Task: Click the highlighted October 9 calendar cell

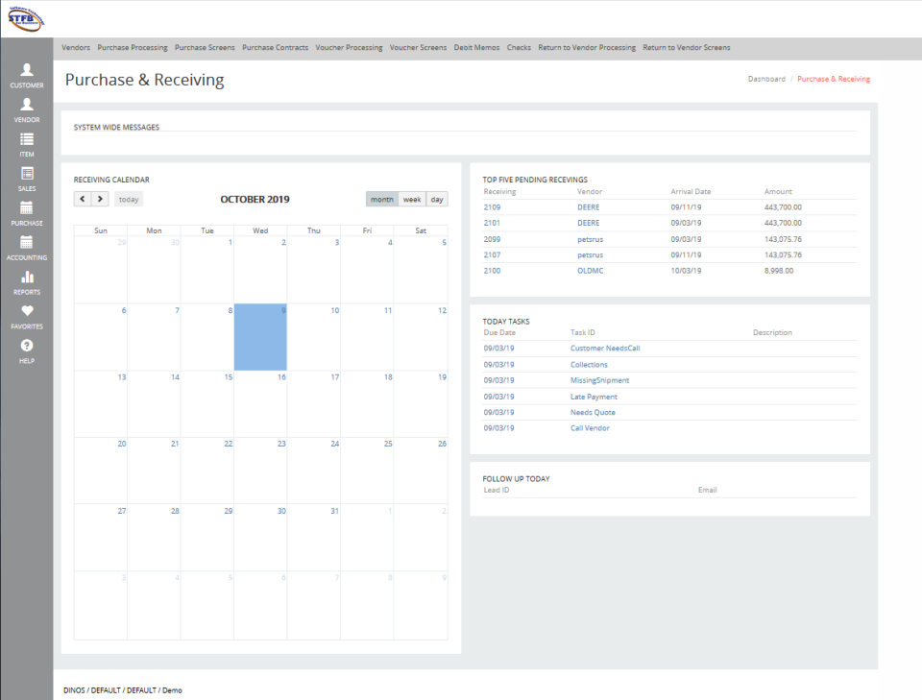Action: point(259,338)
